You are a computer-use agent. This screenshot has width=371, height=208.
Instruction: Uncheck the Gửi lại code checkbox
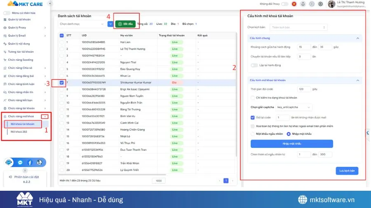(252, 118)
